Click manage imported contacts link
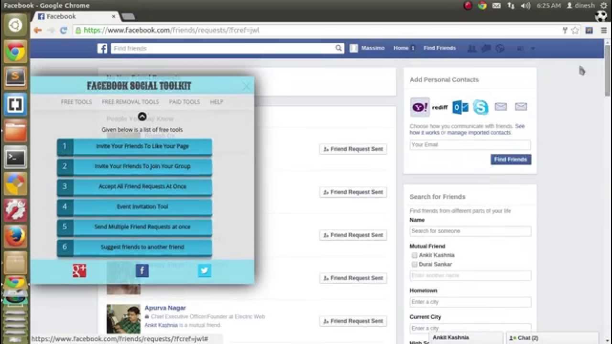Image resolution: width=612 pixels, height=344 pixels. click(x=479, y=132)
